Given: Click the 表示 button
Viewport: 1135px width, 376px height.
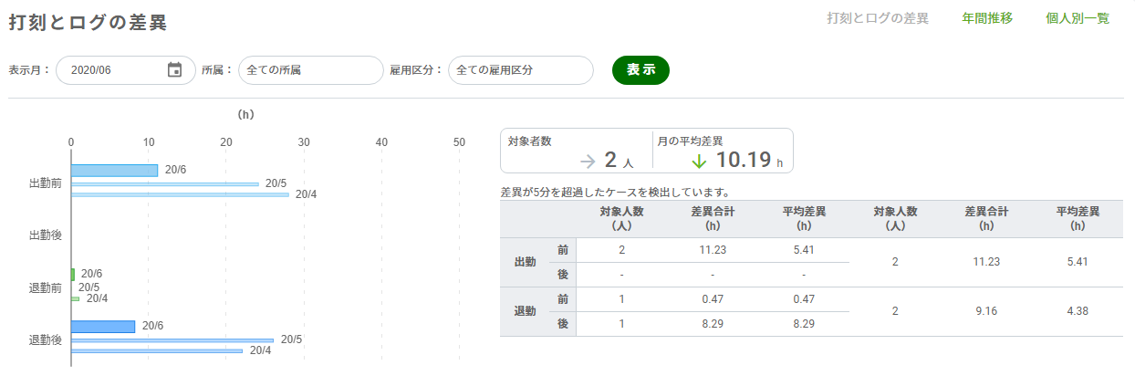Looking at the screenshot, I should coord(640,70).
